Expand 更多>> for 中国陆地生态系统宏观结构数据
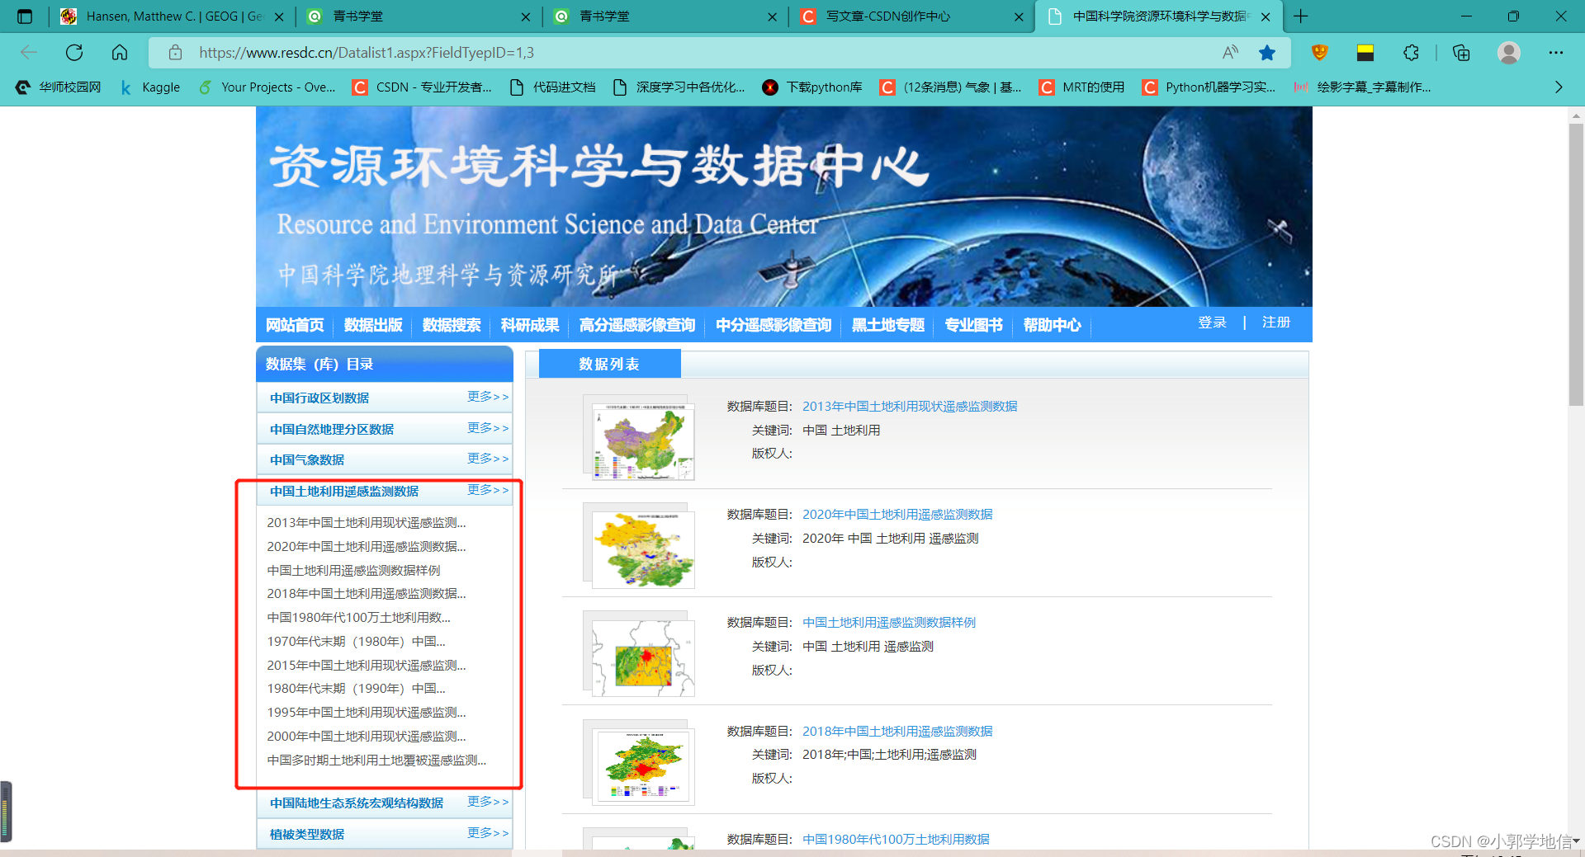The height and width of the screenshot is (857, 1585). 488,802
